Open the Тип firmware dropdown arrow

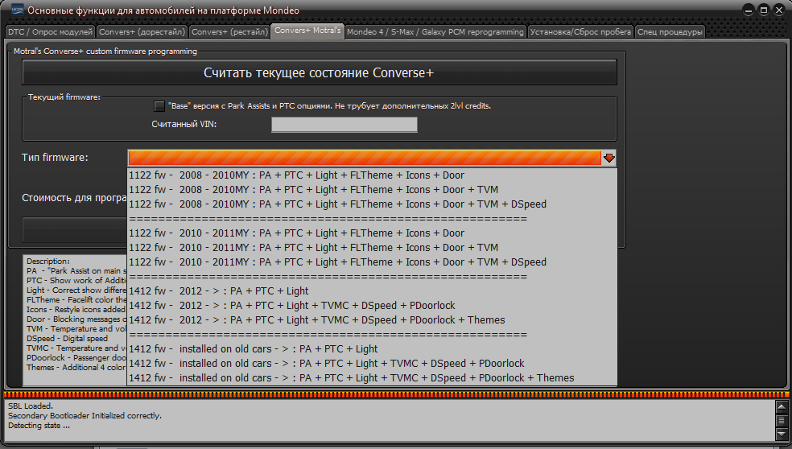click(608, 158)
